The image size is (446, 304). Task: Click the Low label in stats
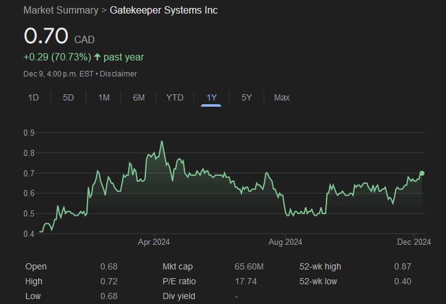pos(33,296)
